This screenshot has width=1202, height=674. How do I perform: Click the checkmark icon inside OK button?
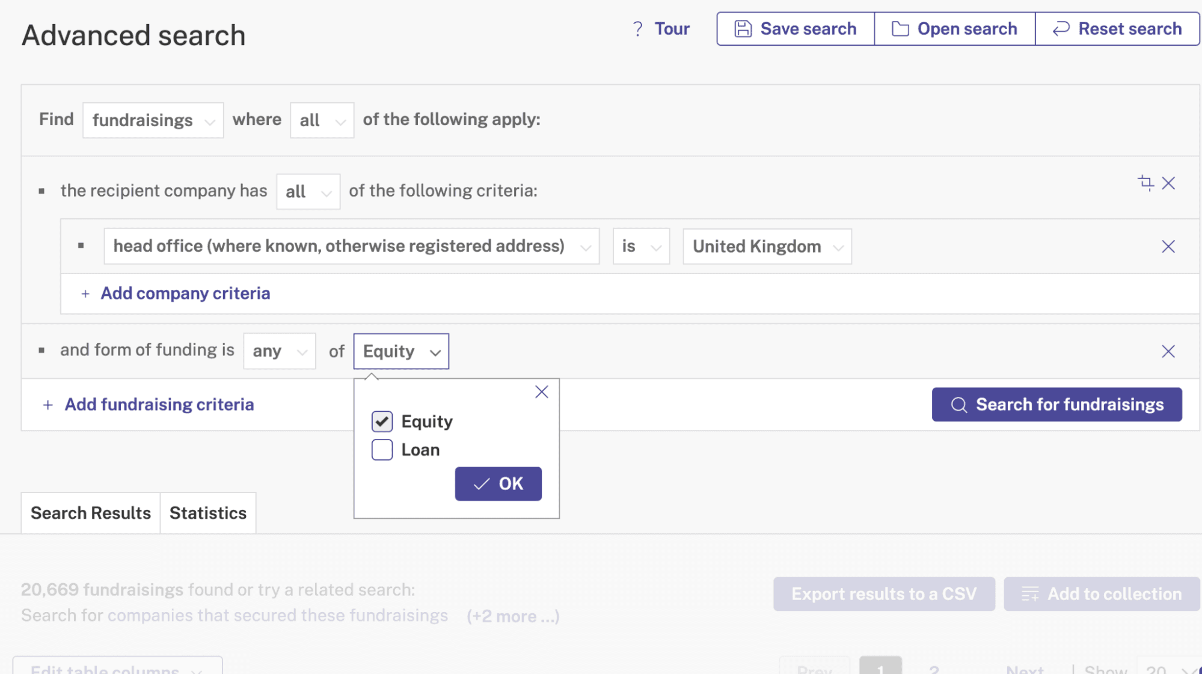tap(482, 484)
